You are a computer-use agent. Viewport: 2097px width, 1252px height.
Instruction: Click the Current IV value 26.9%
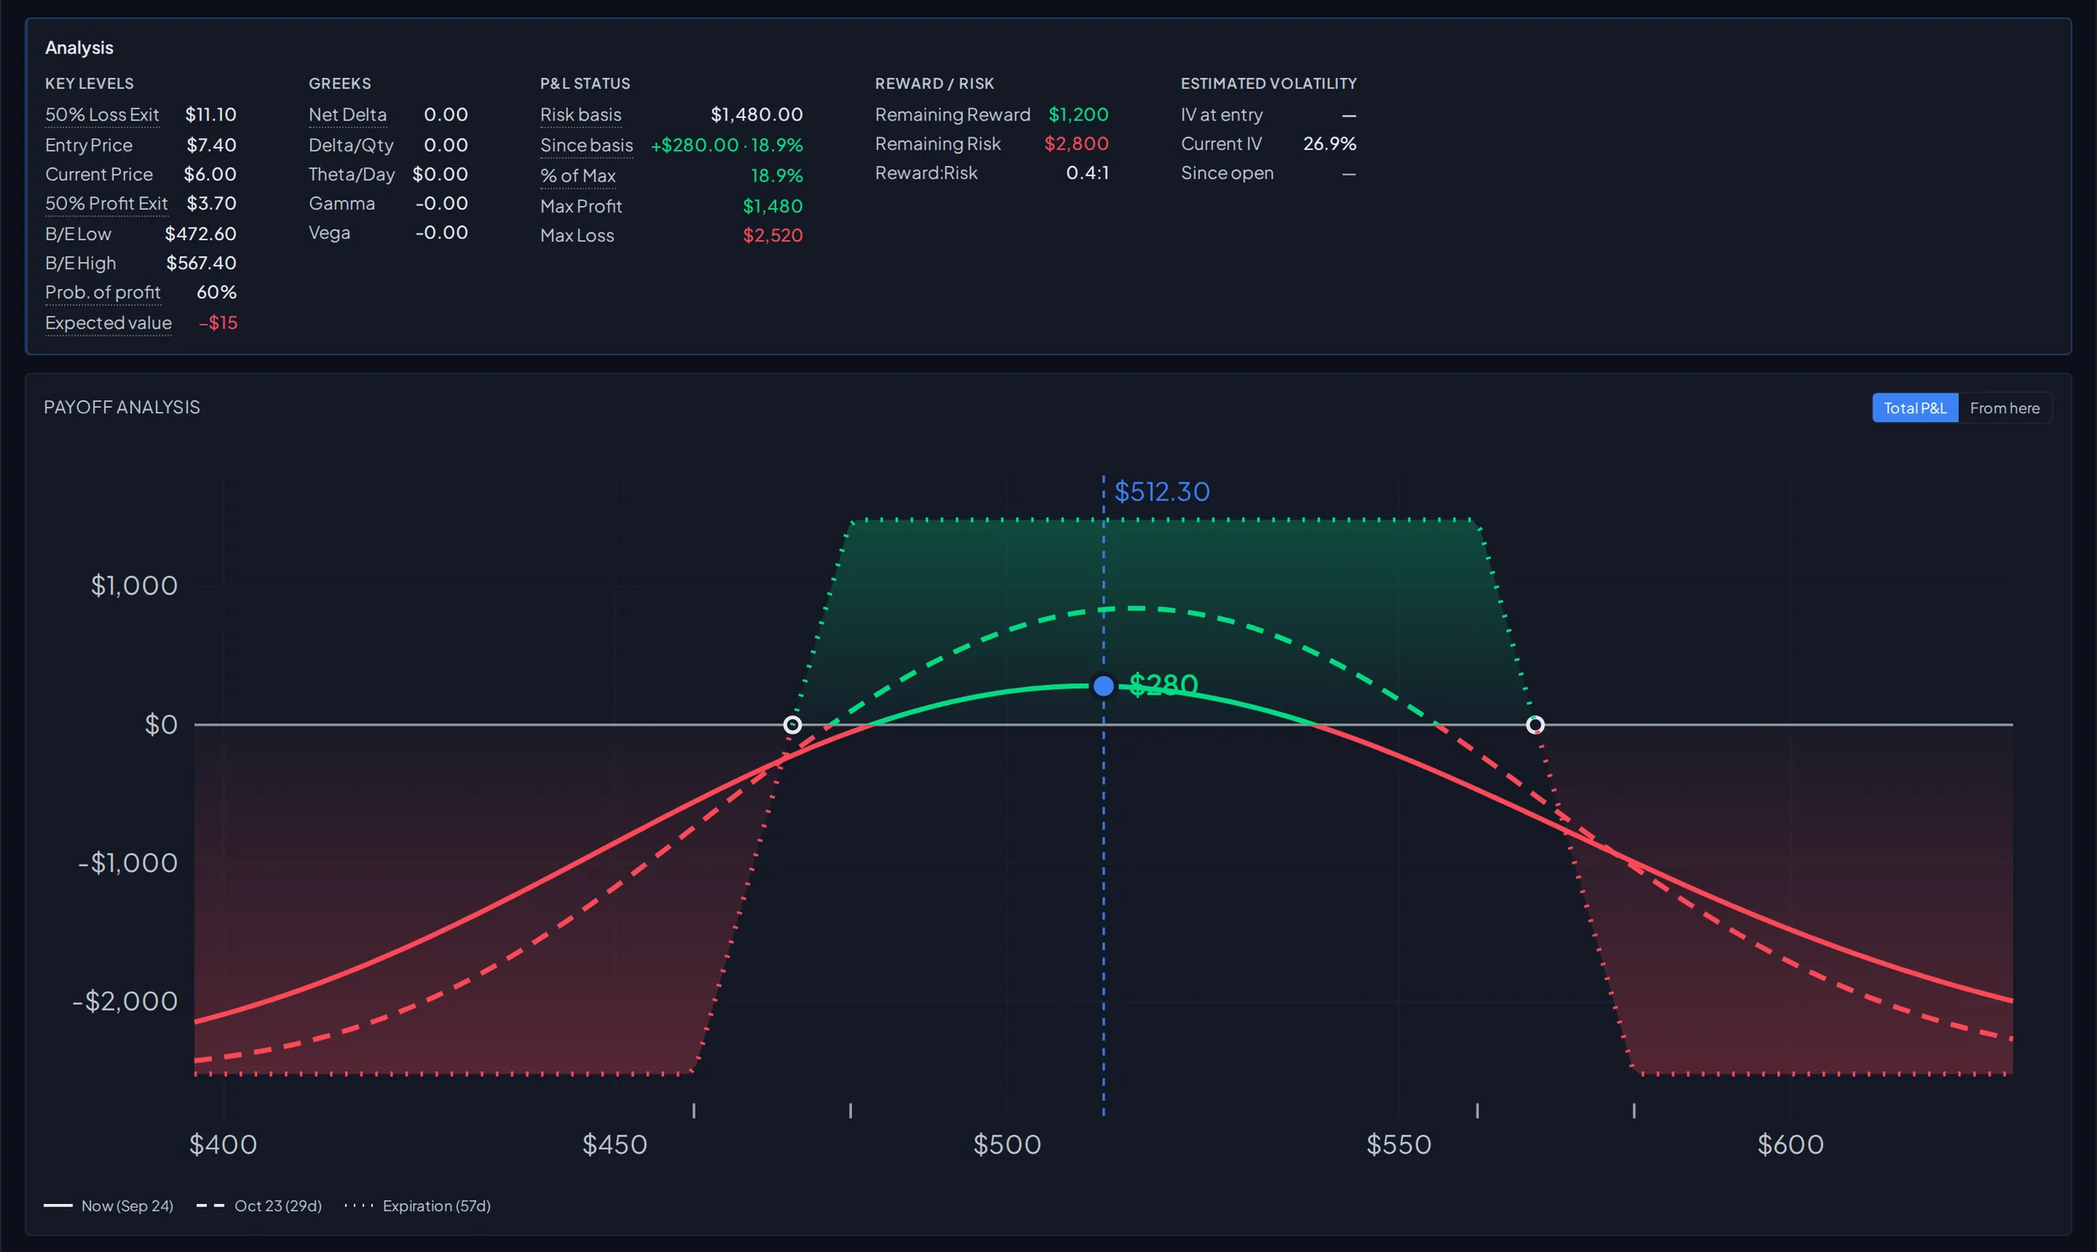1330,143
